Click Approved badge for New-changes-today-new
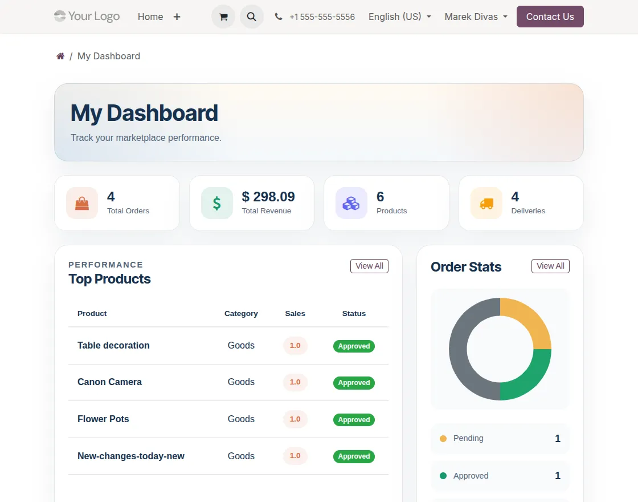The height and width of the screenshot is (502, 638). (x=354, y=456)
